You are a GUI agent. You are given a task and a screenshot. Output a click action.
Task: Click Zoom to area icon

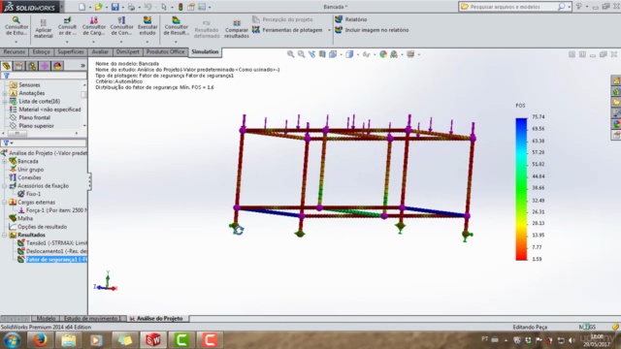point(302,54)
